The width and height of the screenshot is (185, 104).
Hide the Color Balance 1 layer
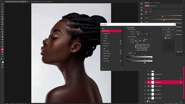pyautogui.click(x=145, y=94)
